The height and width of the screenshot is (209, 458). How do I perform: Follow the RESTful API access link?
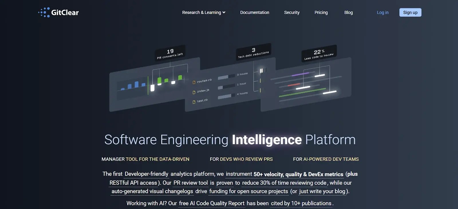pyautogui.click(x=133, y=183)
